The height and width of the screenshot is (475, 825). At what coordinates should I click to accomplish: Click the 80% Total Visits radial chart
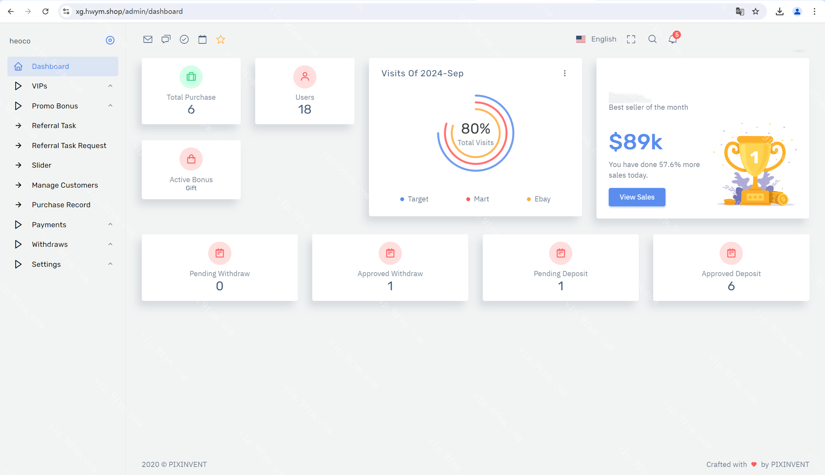pyautogui.click(x=476, y=133)
